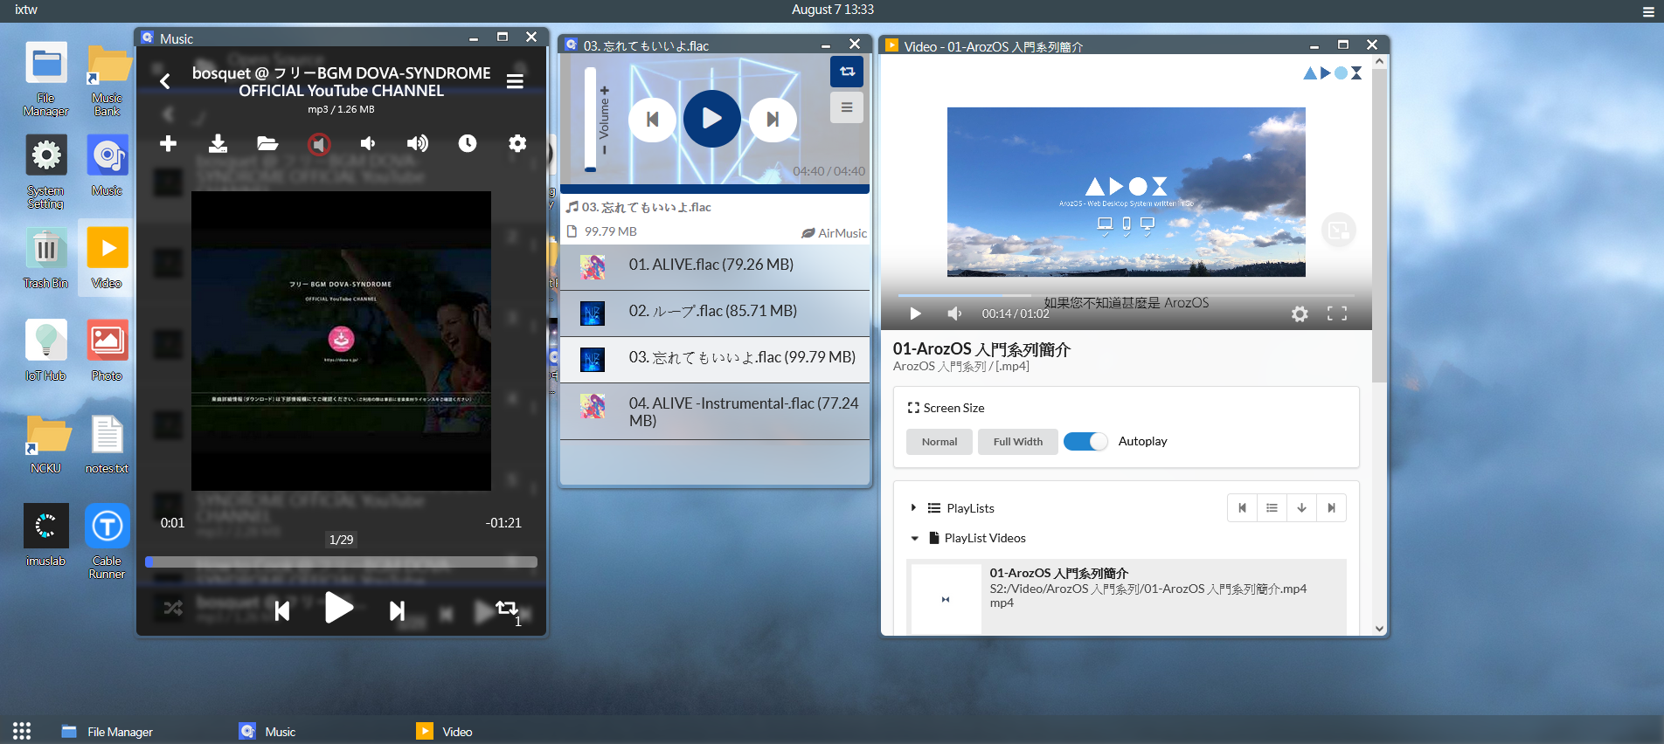Toggle the Autoplay switch

[x=1085, y=442]
